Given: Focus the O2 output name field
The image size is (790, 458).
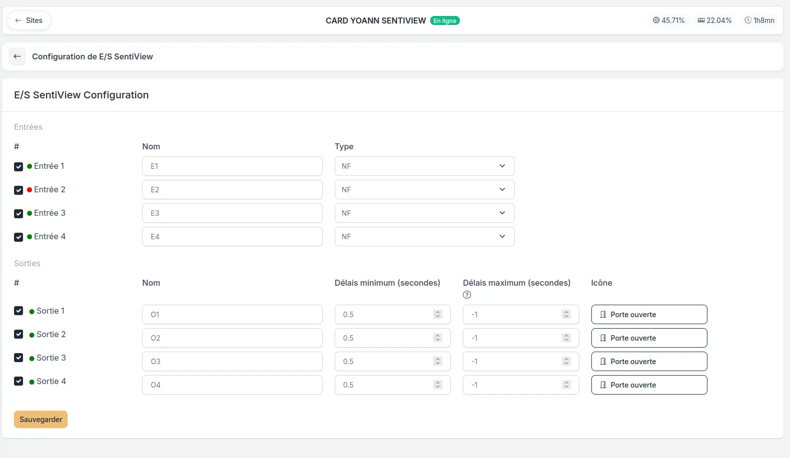Looking at the screenshot, I should (232, 338).
